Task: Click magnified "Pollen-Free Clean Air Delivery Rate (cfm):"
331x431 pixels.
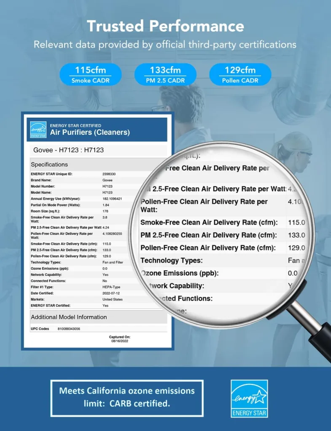Action: pyautogui.click(x=208, y=247)
